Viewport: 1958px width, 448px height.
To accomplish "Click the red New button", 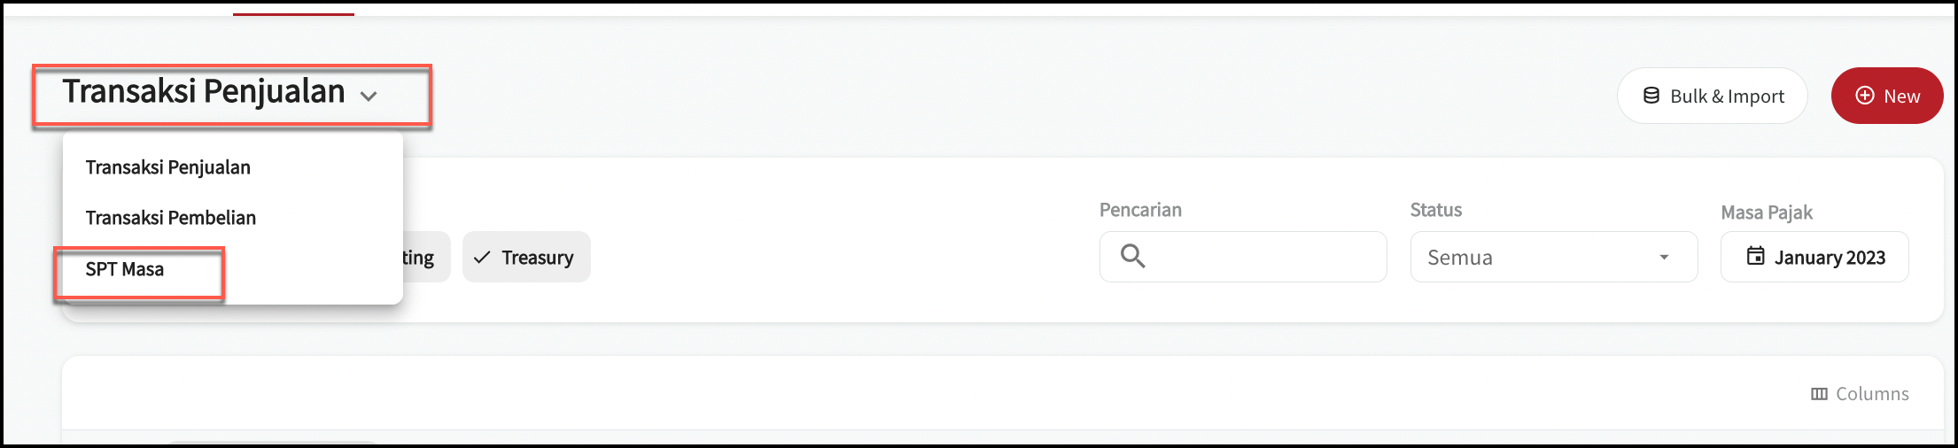I will pos(1887,96).
